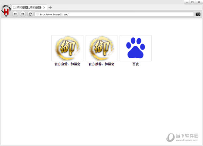The image size is (203, 146).
Task: Open the 官方推荐 御匾会 thumbnail
Action: 101,48
